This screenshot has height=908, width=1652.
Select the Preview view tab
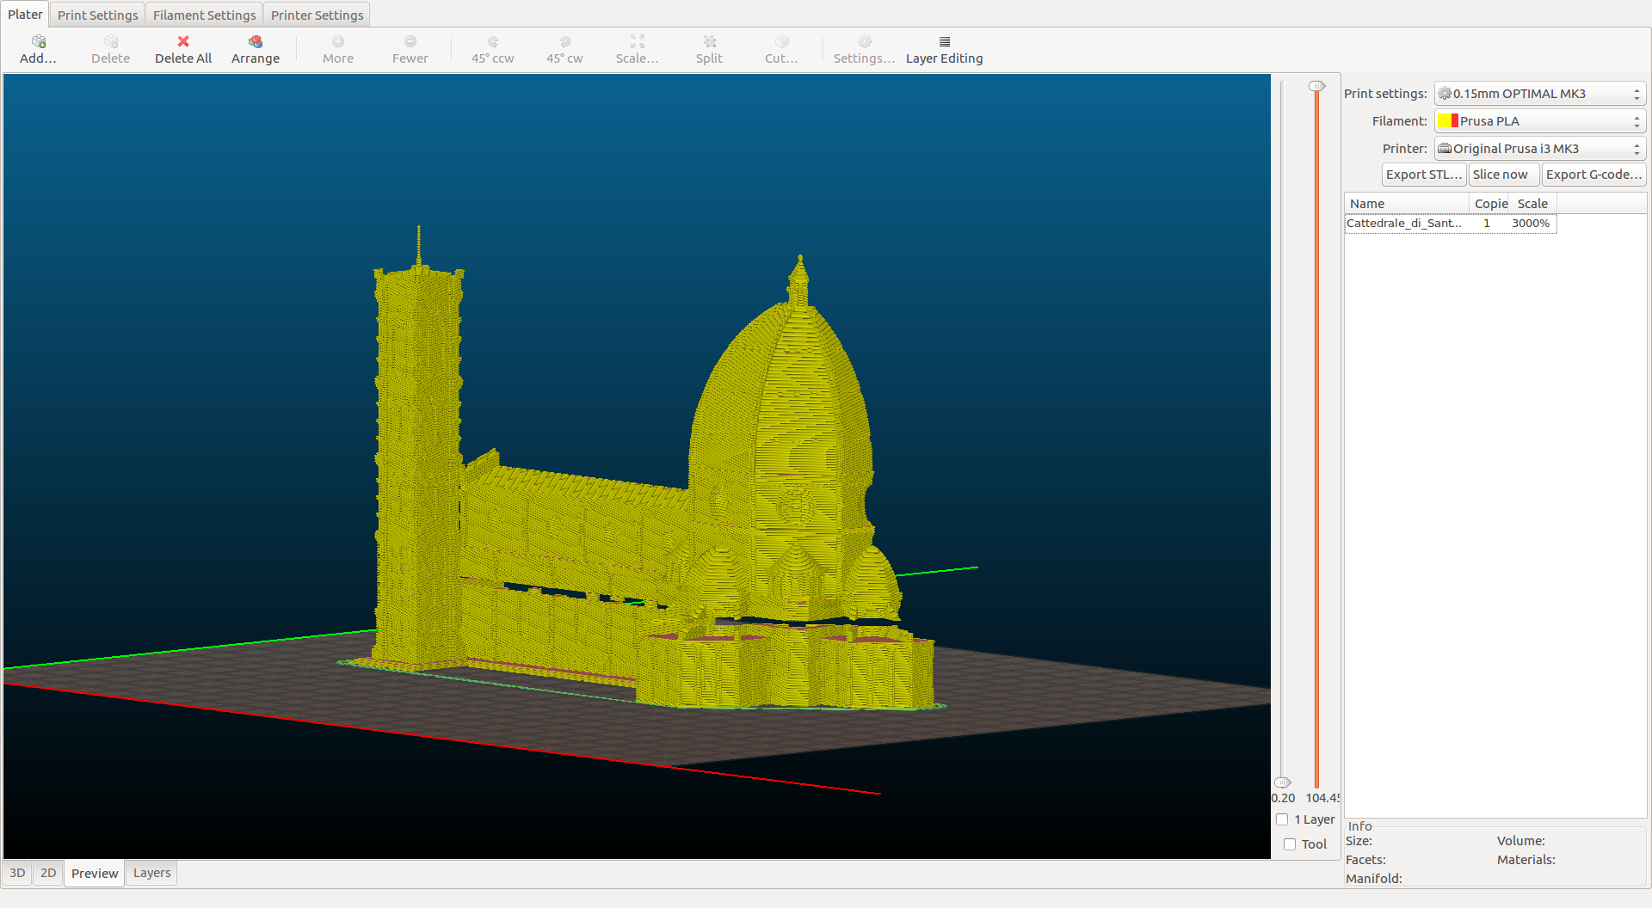[x=95, y=873]
